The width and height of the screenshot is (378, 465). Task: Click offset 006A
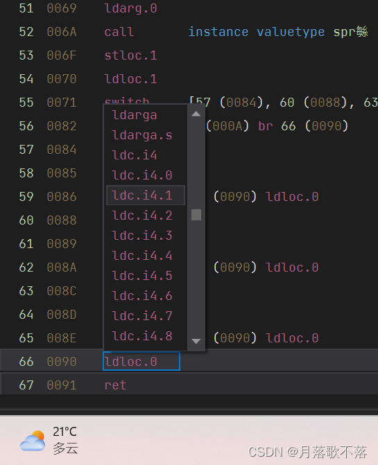(62, 32)
